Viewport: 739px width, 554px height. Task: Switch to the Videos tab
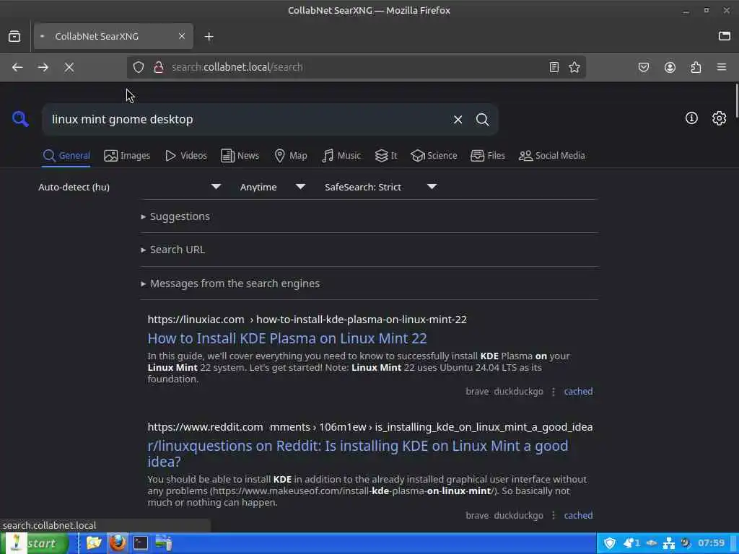(x=185, y=156)
